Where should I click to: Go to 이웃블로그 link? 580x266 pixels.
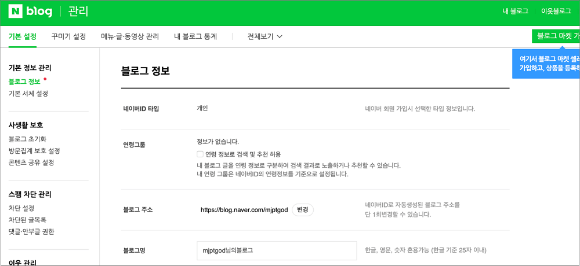(556, 12)
